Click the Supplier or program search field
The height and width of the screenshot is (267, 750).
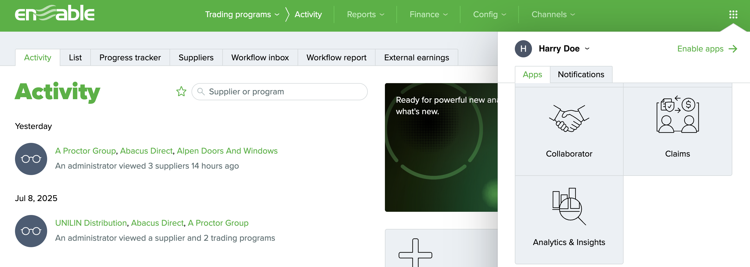(279, 91)
